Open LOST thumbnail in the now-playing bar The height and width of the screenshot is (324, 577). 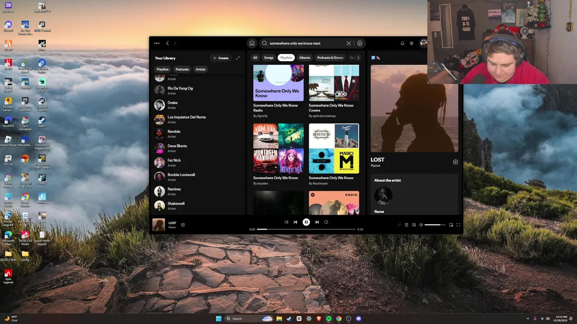159,225
